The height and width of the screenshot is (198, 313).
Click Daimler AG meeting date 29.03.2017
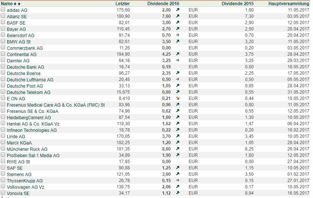tap(298, 61)
